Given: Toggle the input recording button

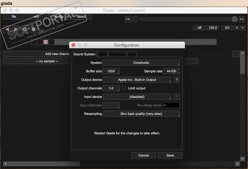Looking at the screenshot, I should point(34,29).
